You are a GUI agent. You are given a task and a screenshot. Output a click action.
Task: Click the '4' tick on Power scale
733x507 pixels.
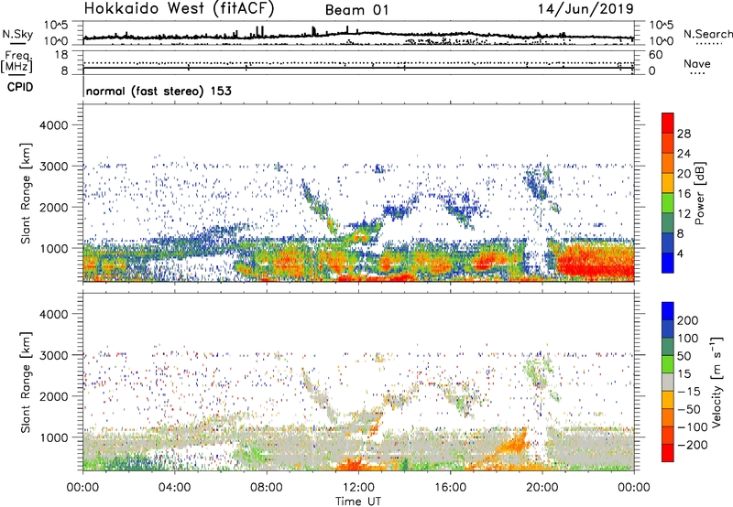pos(680,254)
